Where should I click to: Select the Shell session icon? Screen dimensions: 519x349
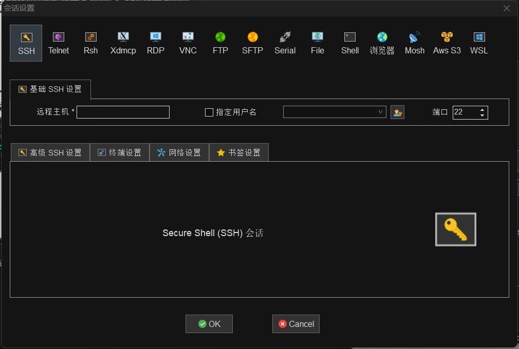350,43
